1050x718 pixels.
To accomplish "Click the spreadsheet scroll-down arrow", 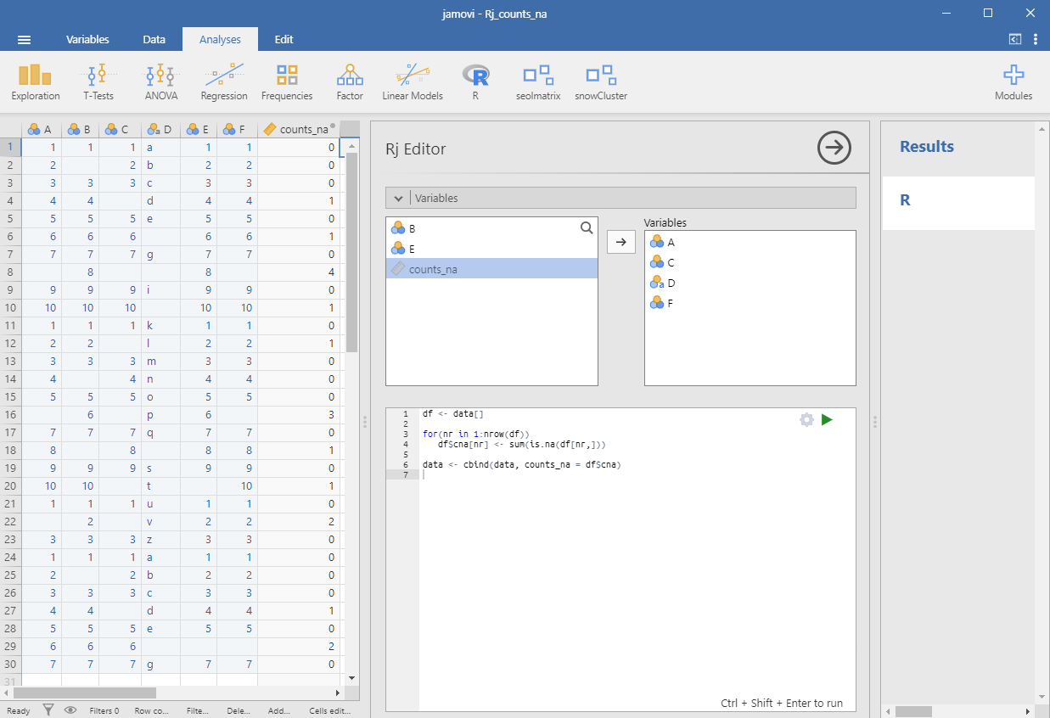I will (x=352, y=677).
